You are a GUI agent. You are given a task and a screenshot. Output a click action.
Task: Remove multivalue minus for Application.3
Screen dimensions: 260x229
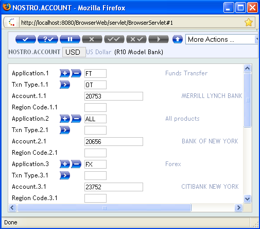pyautogui.click(x=76, y=164)
